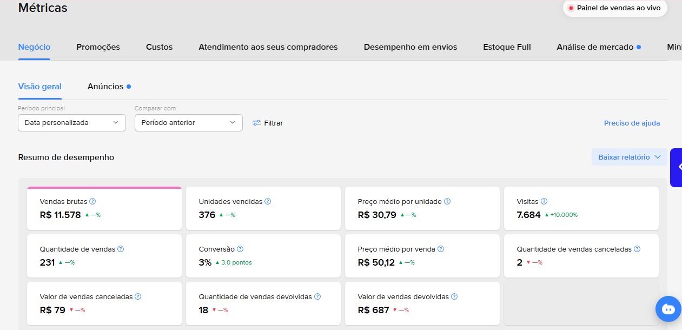Viewport: 682px width, 330px height.
Task: Expand the blue side panel arrow
Action: [x=677, y=168]
